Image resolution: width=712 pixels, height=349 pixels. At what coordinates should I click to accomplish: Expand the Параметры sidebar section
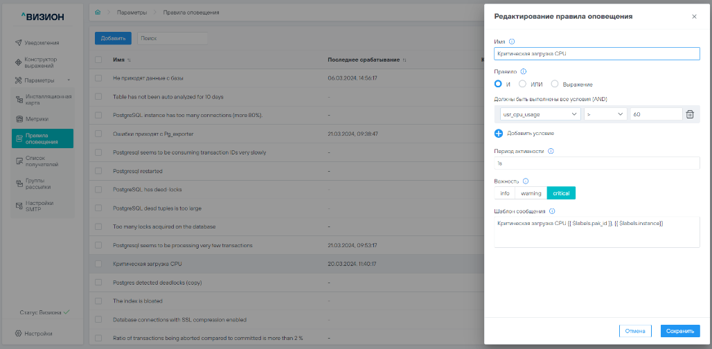click(x=43, y=80)
